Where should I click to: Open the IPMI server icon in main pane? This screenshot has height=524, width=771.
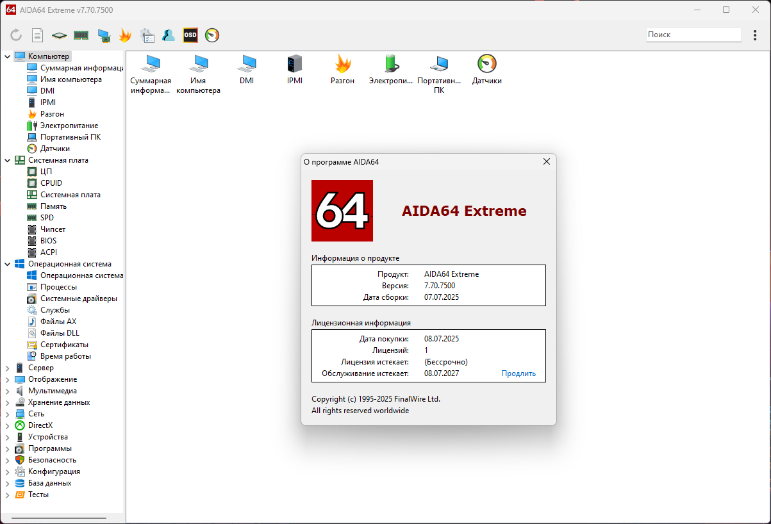tap(295, 69)
